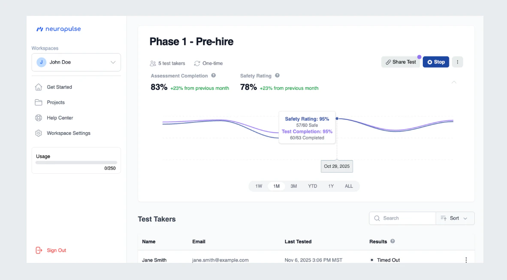Click the Projects folder icon
The height and width of the screenshot is (280, 507).
(39, 102)
